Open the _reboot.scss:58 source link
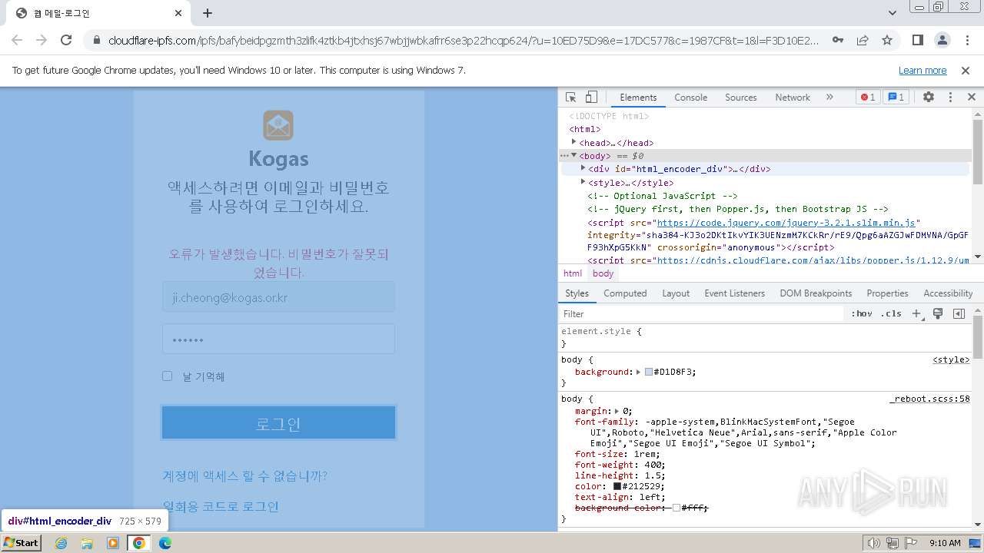 [929, 399]
